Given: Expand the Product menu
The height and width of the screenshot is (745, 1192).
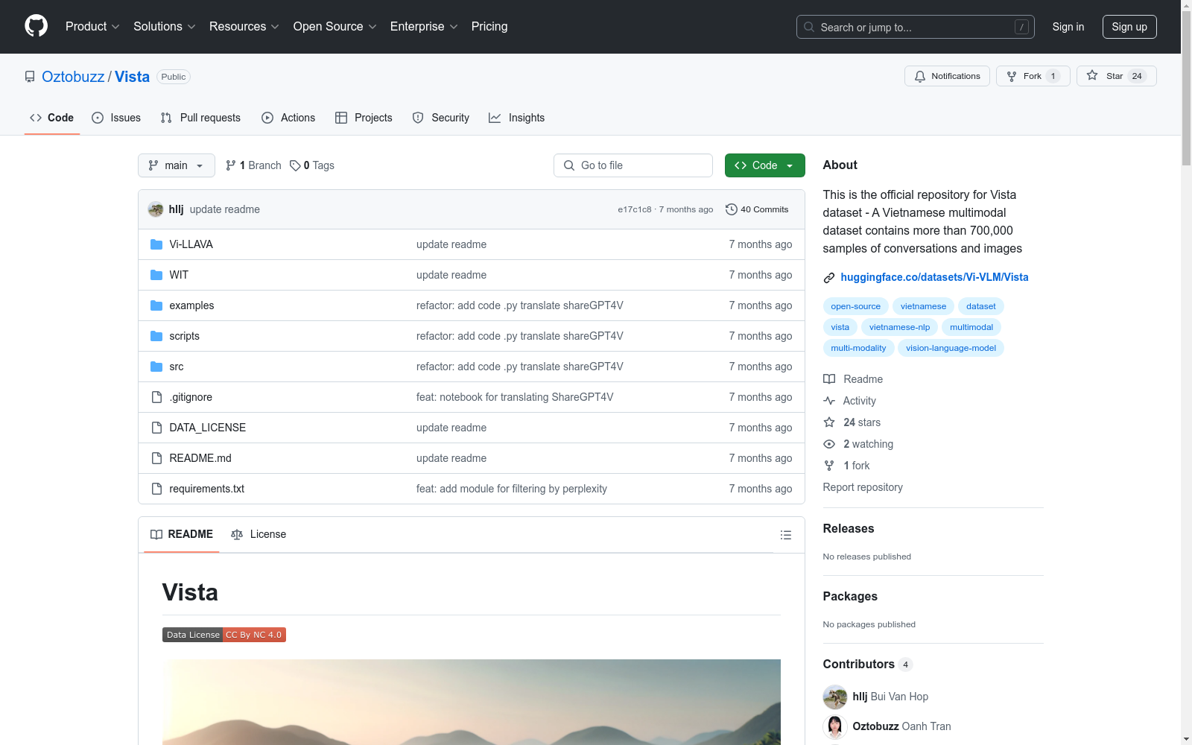Looking at the screenshot, I should pyautogui.click(x=92, y=26).
